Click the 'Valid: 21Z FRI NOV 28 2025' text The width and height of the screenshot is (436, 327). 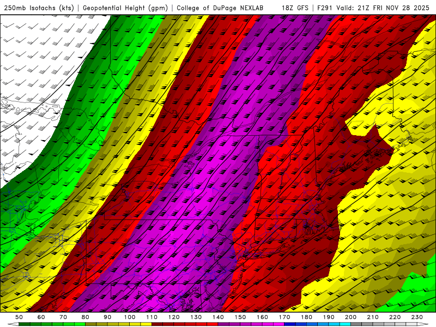point(383,8)
